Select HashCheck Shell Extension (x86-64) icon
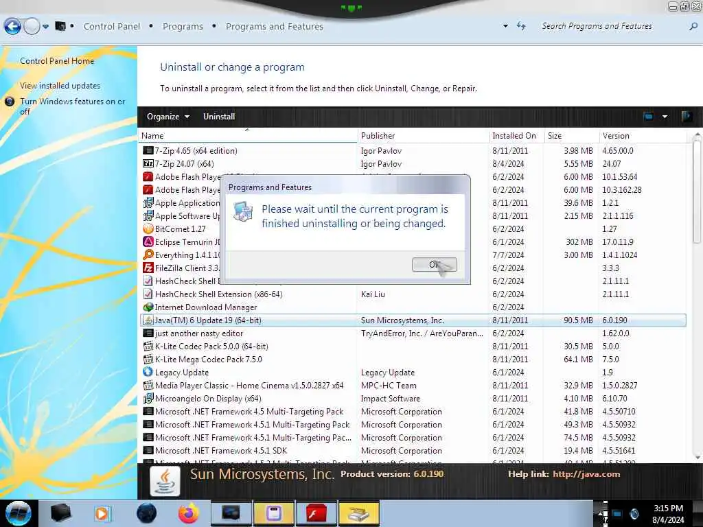The width and height of the screenshot is (703, 527). click(148, 294)
